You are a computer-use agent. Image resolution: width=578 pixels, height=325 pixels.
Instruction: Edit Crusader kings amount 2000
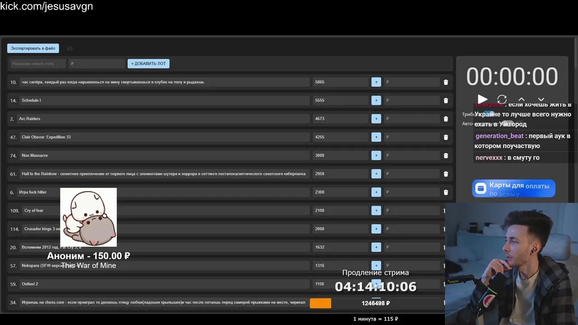340,229
